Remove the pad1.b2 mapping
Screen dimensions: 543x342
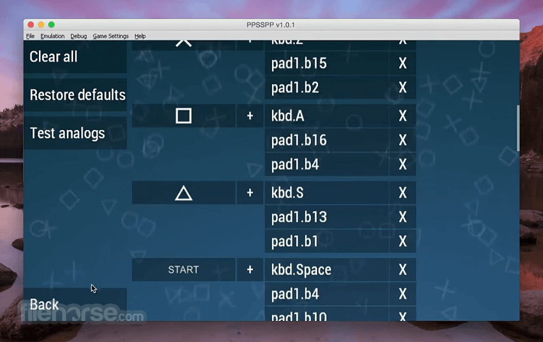[x=402, y=88]
